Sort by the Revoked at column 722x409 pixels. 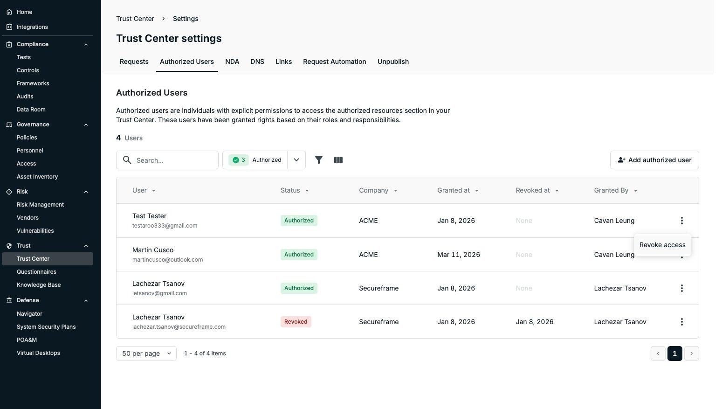(537, 190)
